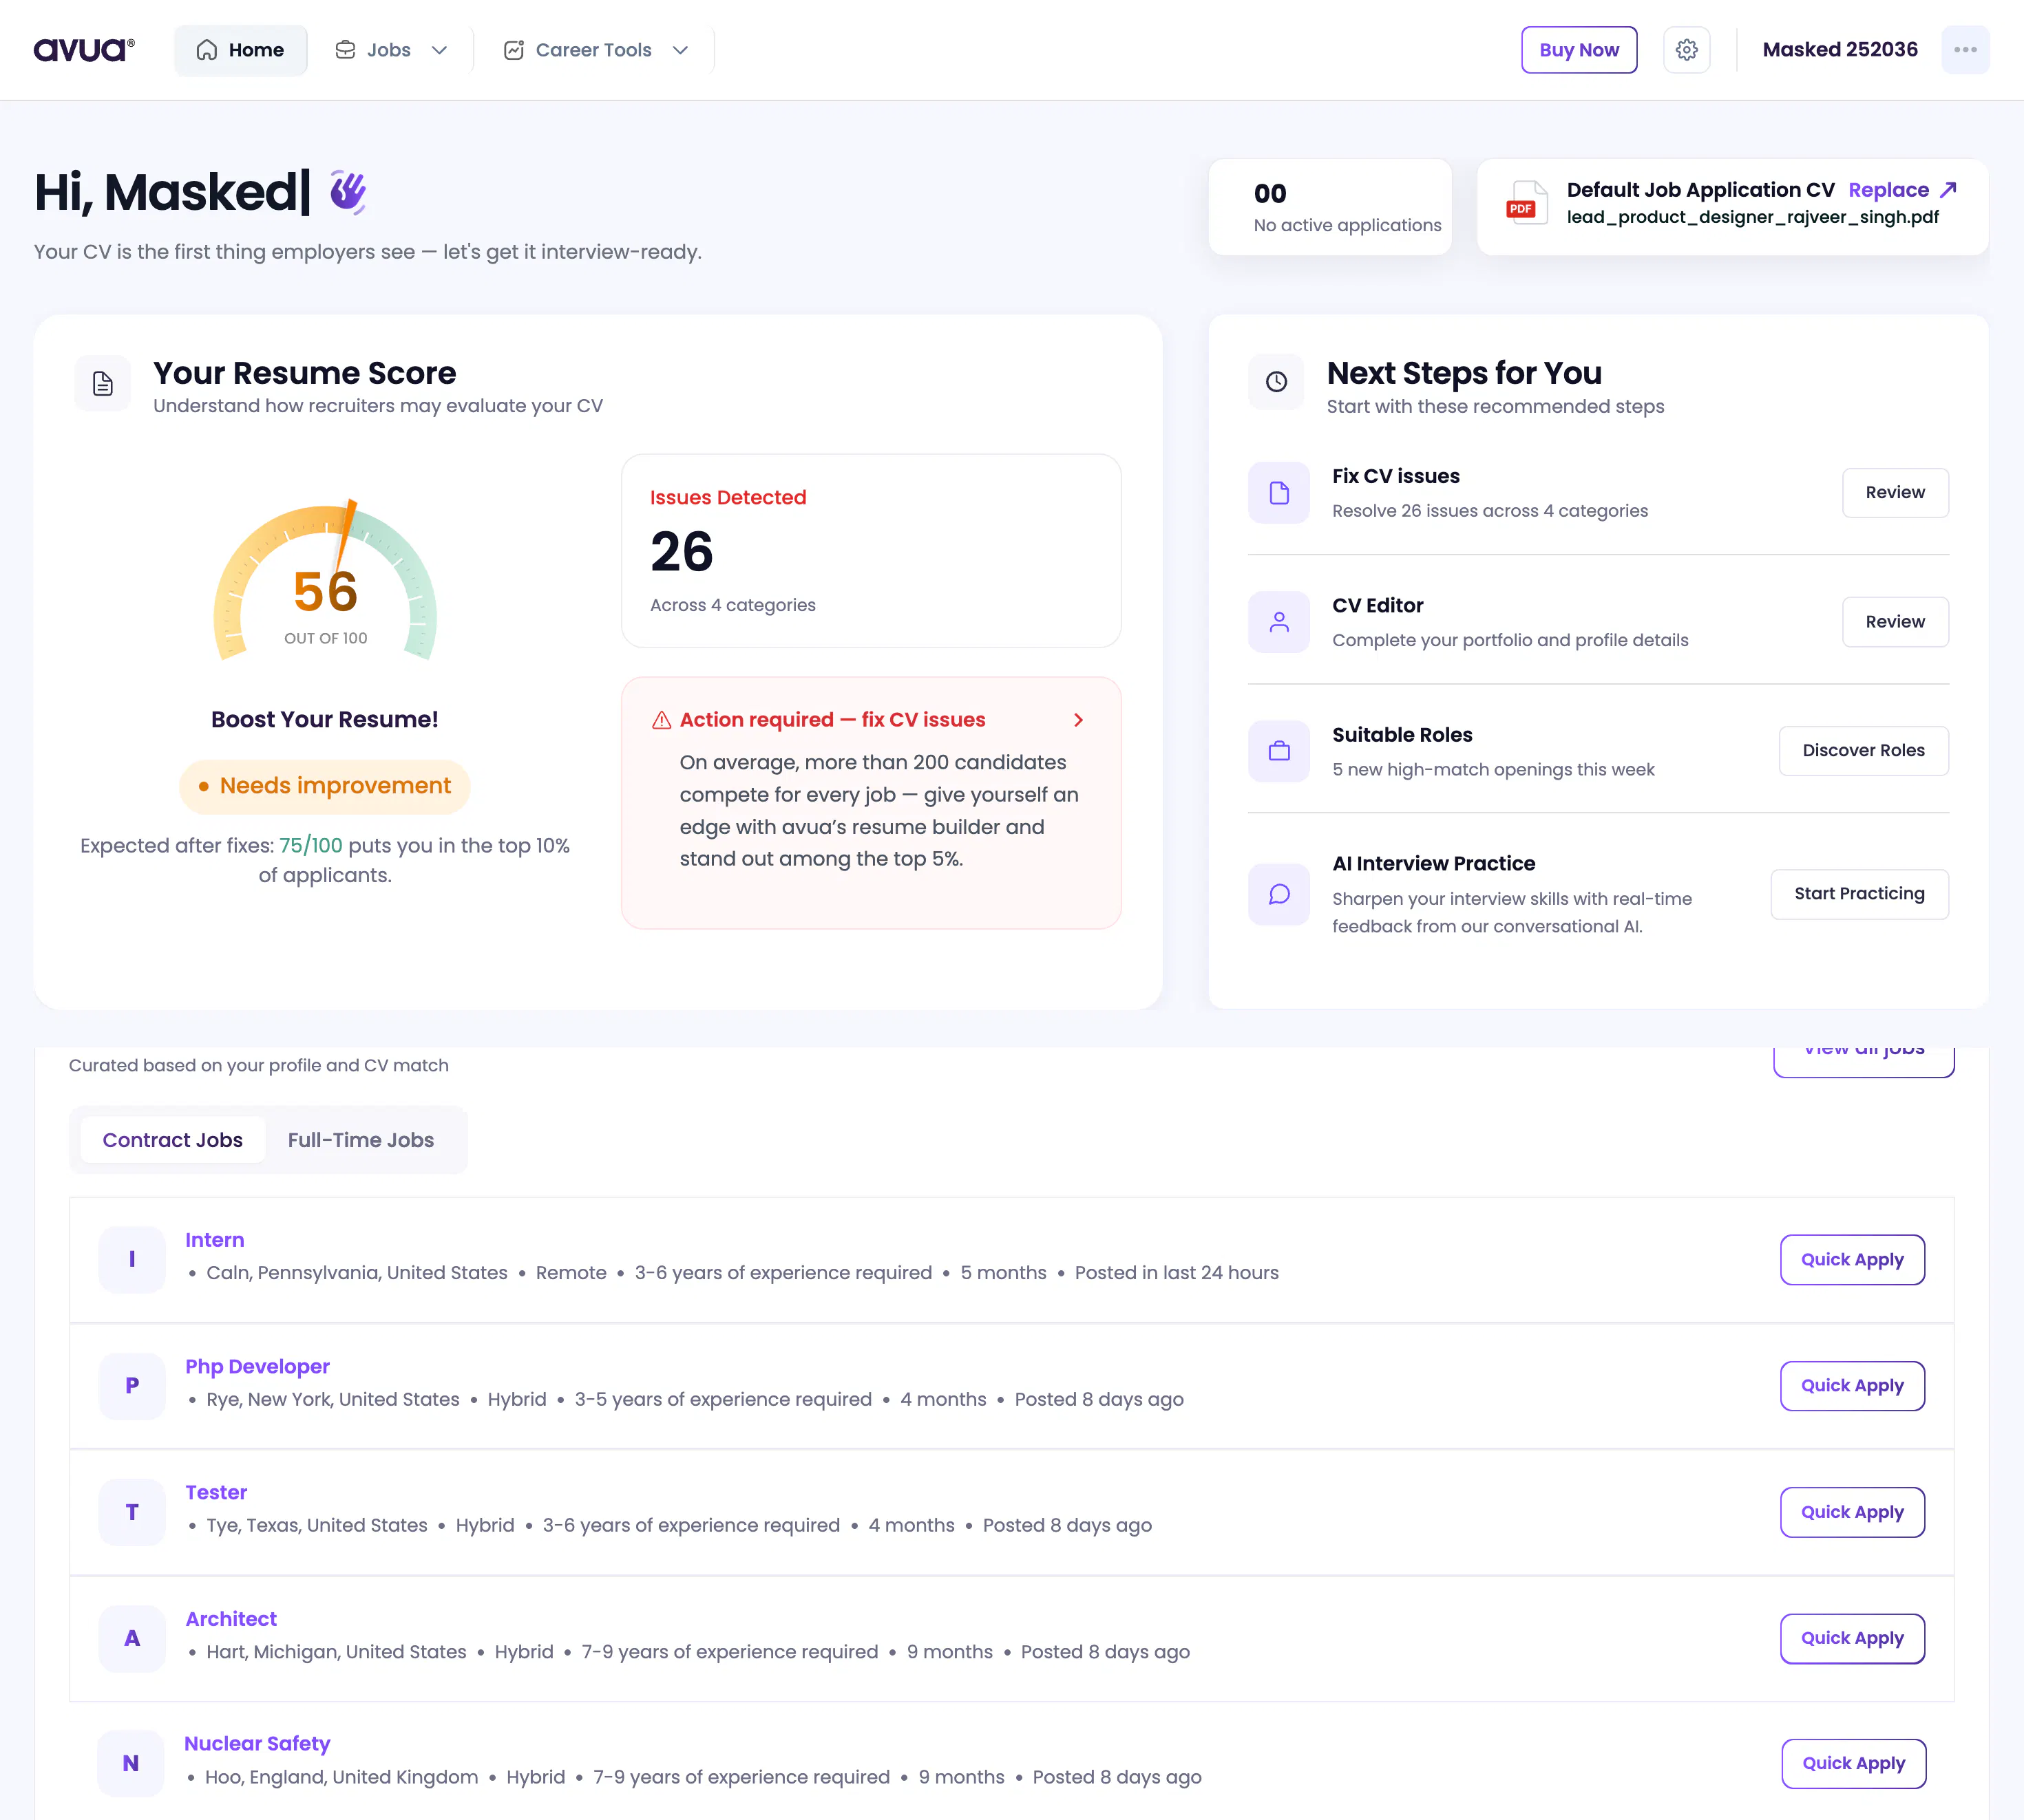Click the Architect job letter avatar
The width and height of the screenshot is (2024, 1820).
132,1638
